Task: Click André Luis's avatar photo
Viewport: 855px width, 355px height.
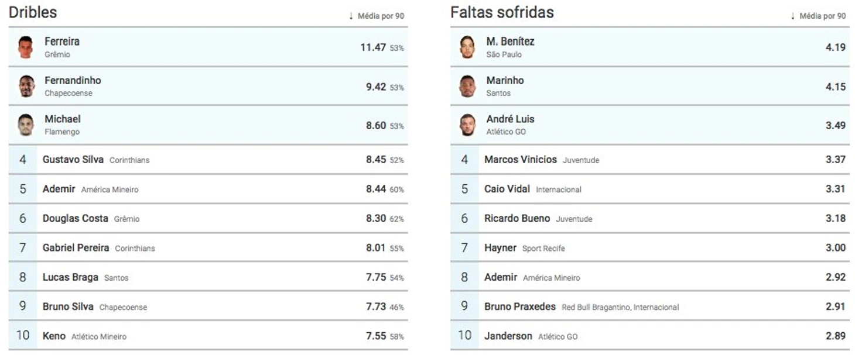Action: 467,125
